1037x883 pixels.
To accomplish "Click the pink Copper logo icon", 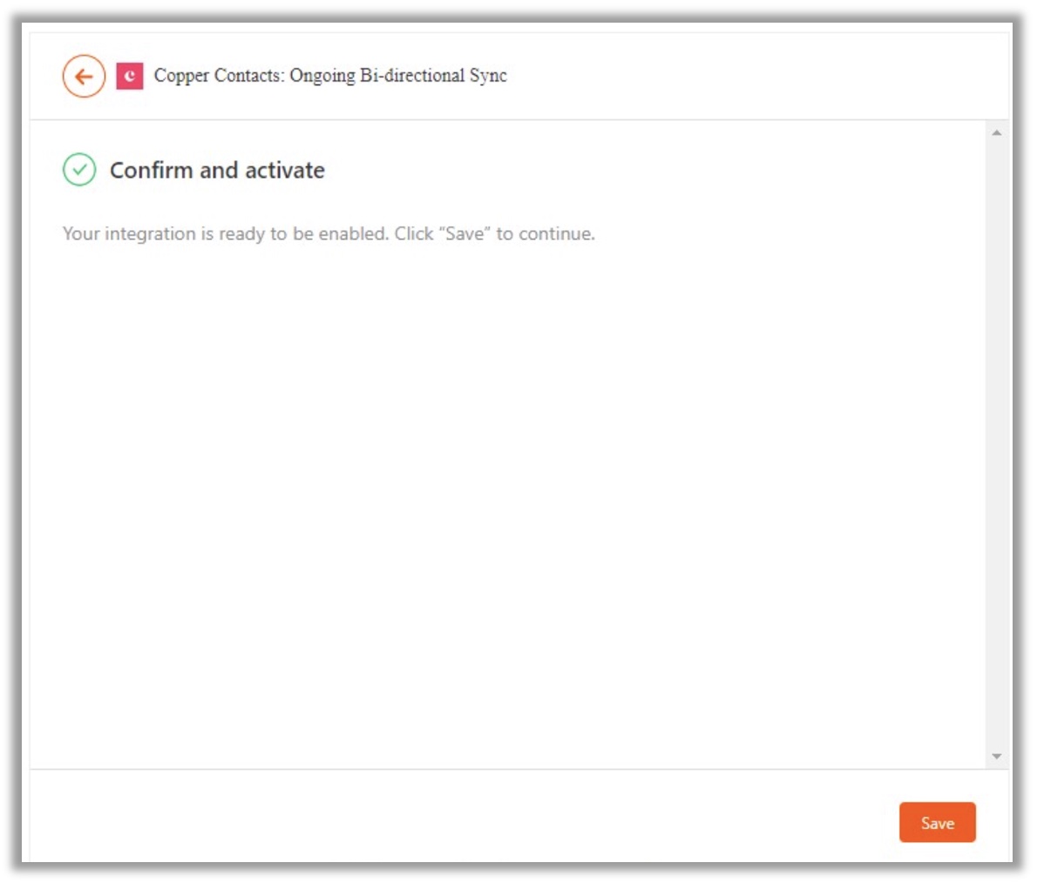I will pyautogui.click(x=130, y=76).
